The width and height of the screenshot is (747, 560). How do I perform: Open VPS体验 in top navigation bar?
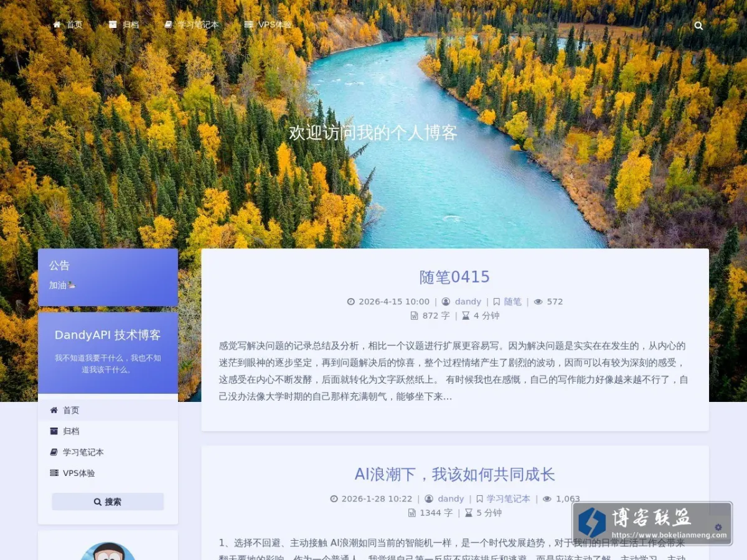coord(268,25)
